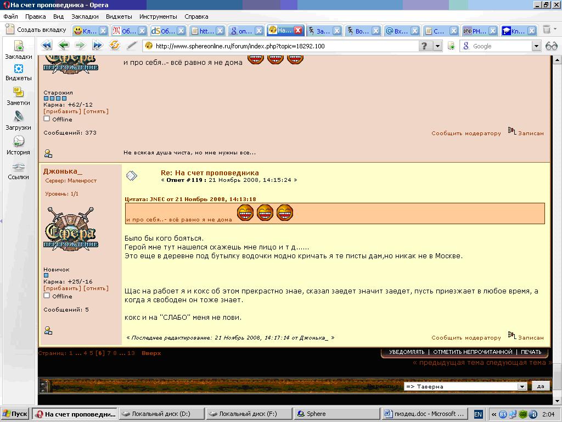
Task: Switch to Локальный диск (D:) taskbar window
Action: pos(161,414)
